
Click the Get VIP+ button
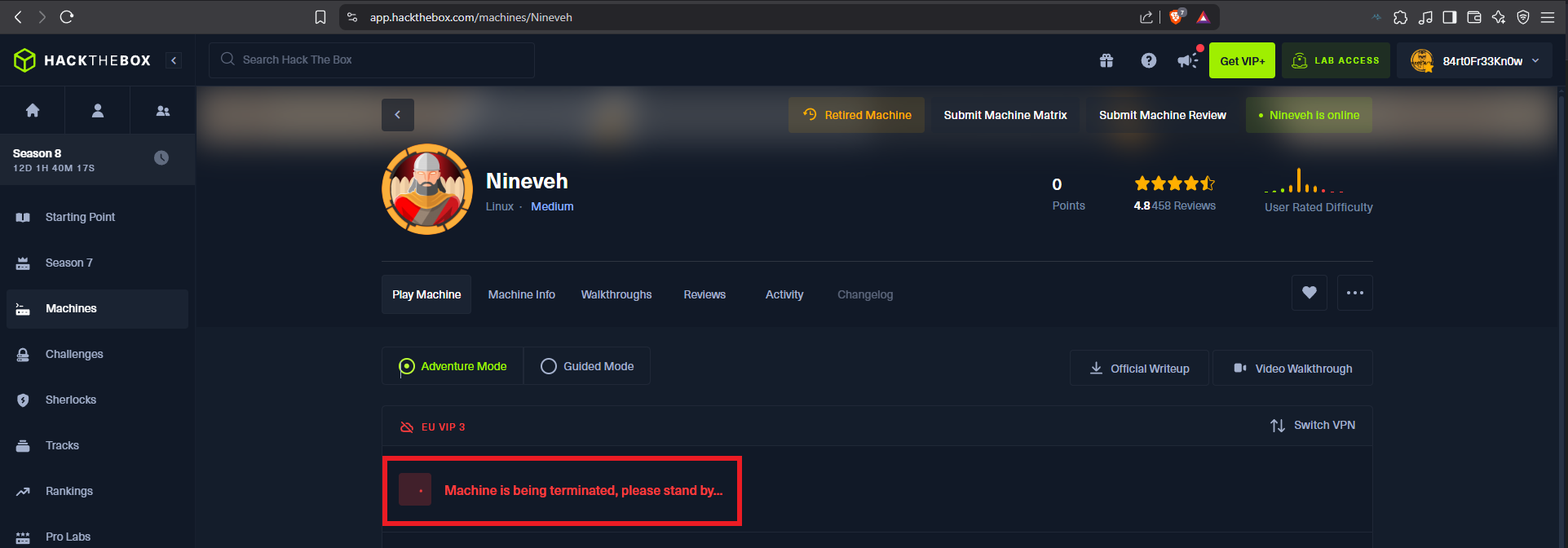coord(1242,60)
